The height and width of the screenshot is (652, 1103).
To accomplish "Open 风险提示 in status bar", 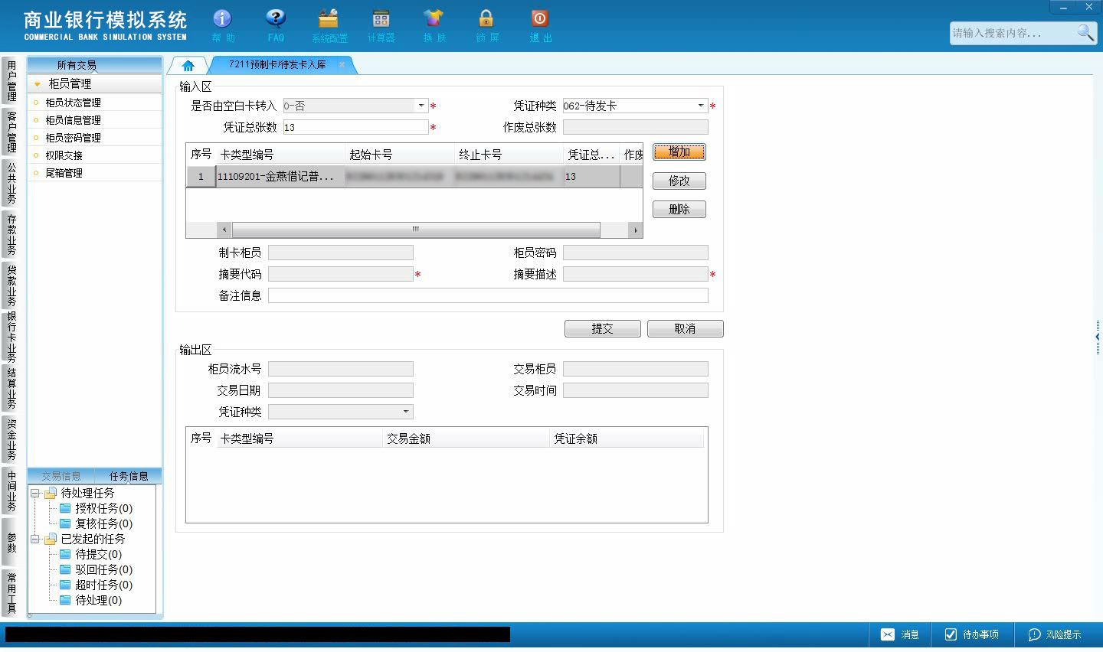I will point(1055,634).
